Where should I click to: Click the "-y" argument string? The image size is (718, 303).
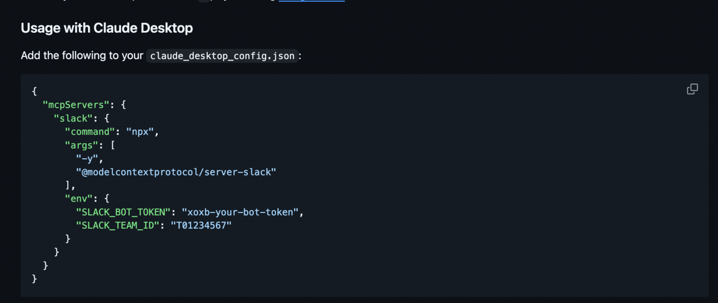87,159
